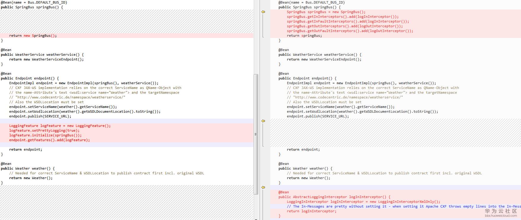Click 'return new SpringBus();' in left pane

33,36
